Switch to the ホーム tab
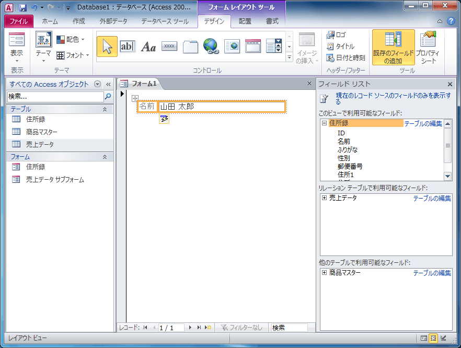The height and width of the screenshot is (348, 461). point(50,21)
